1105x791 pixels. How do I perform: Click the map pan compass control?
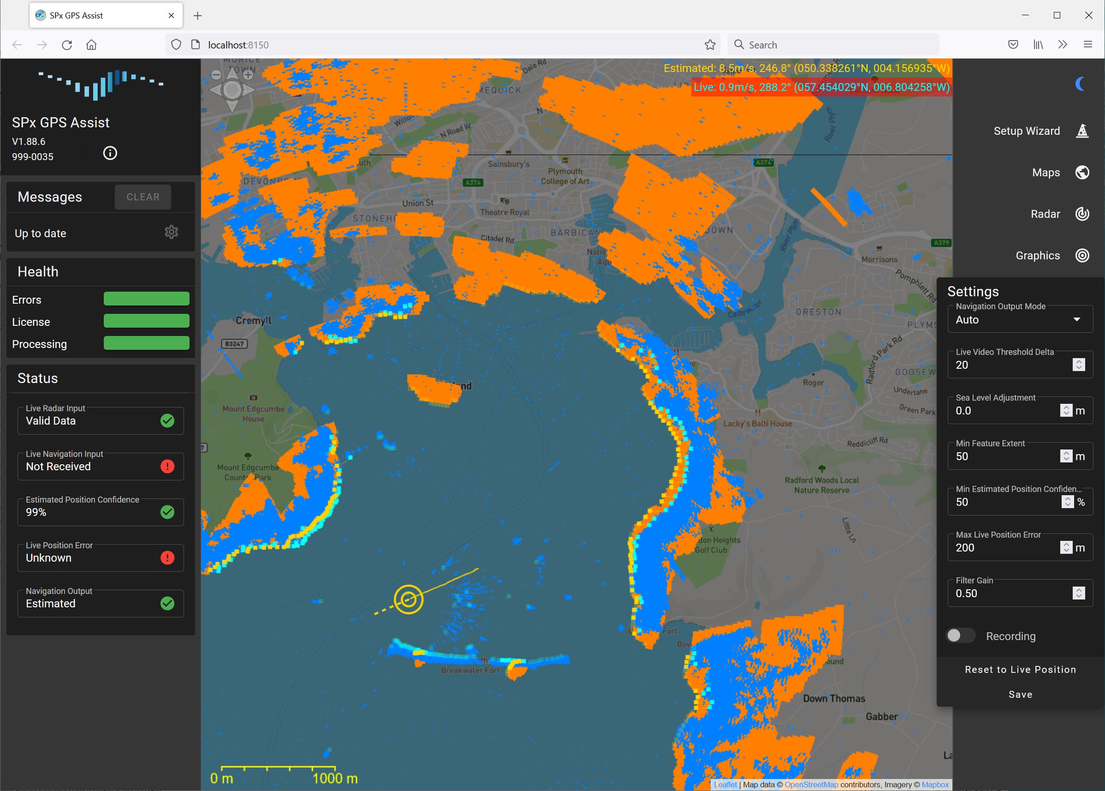(x=232, y=90)
